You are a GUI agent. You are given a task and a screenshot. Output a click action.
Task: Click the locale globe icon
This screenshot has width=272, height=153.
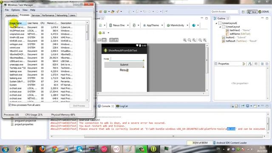click(x=194, y=25)
